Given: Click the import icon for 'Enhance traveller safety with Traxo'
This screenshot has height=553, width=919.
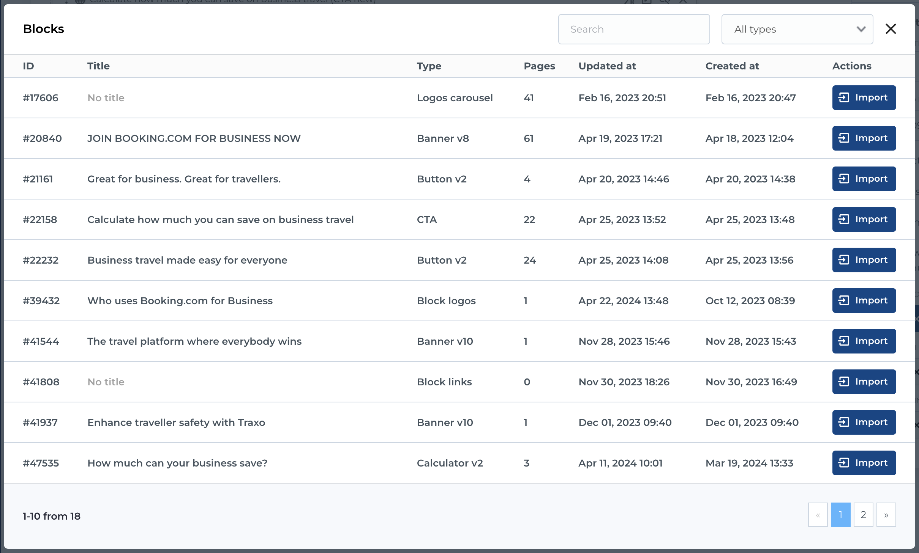Looking at the screenshot, I should [x=844, y=422].
